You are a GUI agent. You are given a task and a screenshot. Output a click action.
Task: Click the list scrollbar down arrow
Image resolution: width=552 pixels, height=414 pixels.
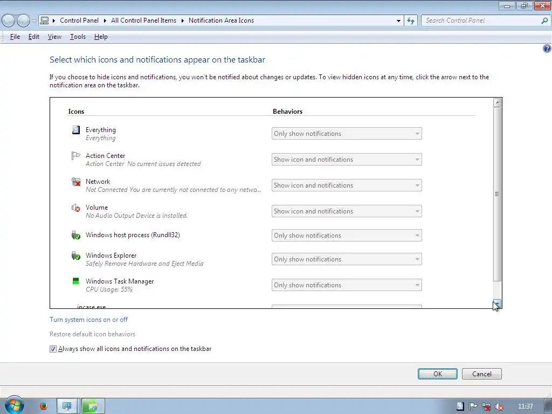[x=497, y=303]
